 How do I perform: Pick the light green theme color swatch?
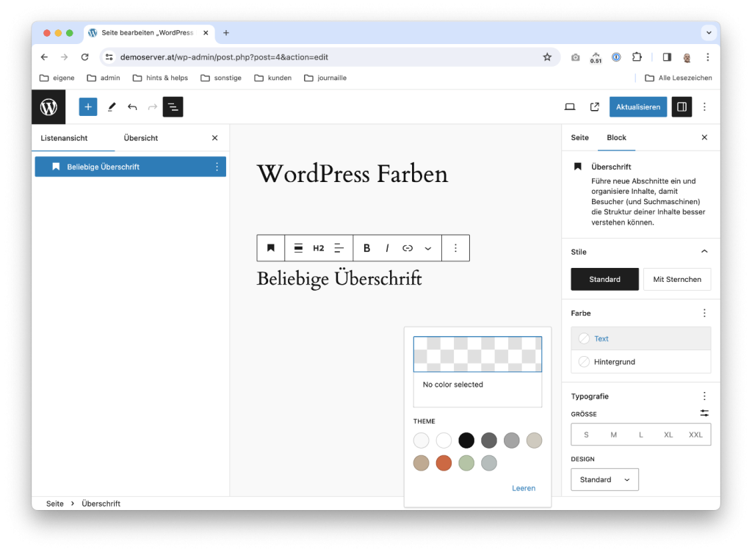click(466, 463)
